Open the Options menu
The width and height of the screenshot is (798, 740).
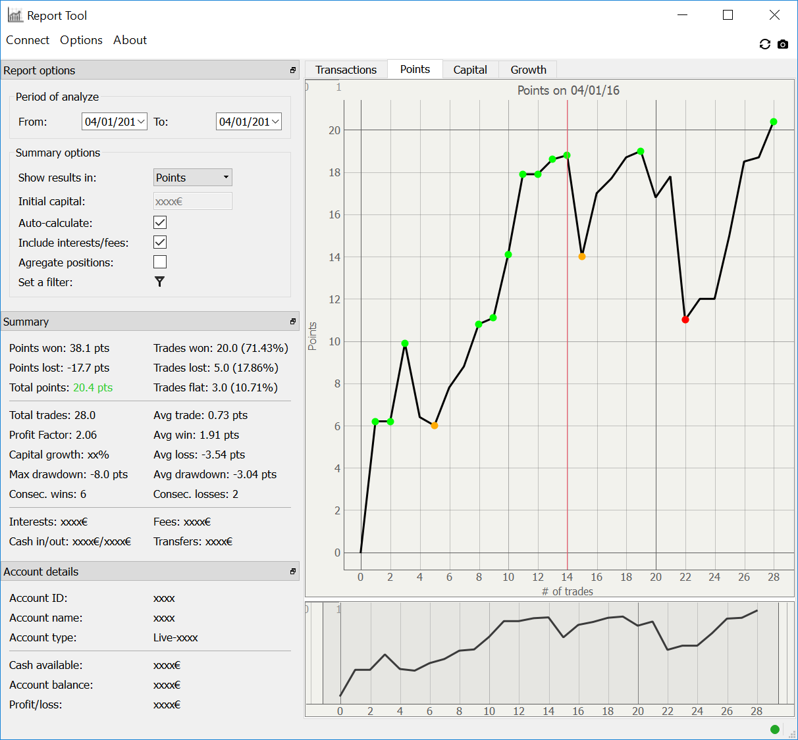(81, 40)
